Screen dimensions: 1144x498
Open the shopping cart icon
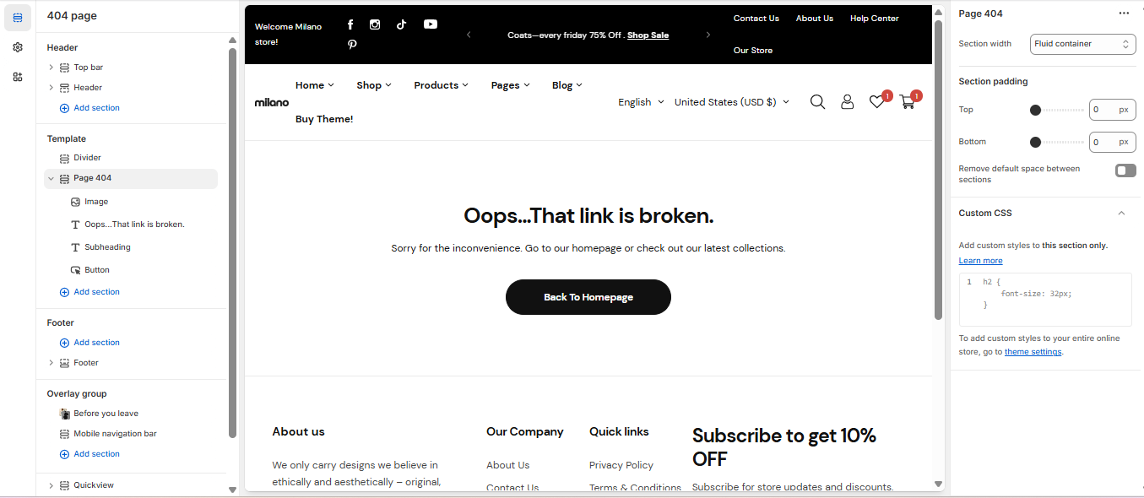pyautogui.click(x=908, y=102)
